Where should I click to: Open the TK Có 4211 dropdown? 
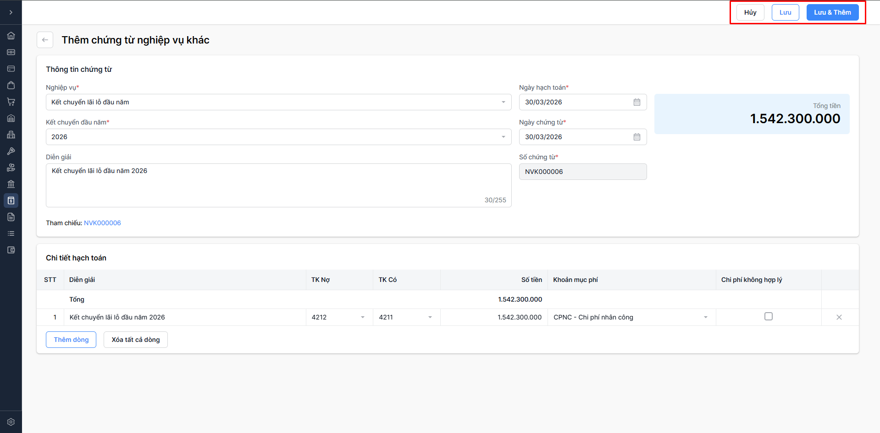430,317
